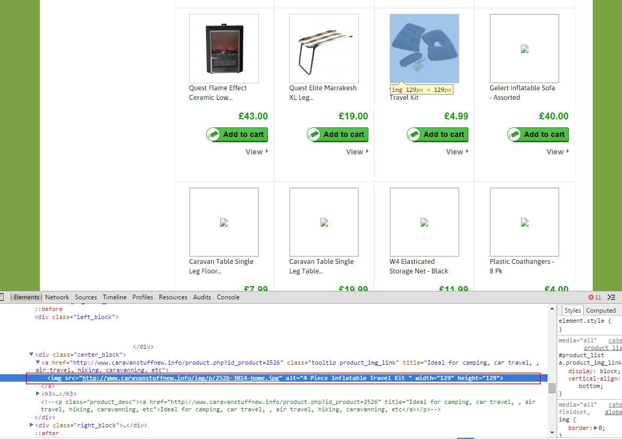Open Caravan Table Single Leg Floor title
The height and width of the screenshot is (439, 622).
click(221, 266)
